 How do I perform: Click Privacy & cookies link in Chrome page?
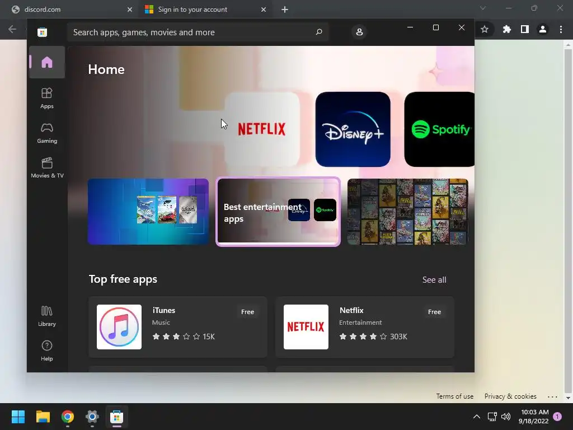coord(510,396)
